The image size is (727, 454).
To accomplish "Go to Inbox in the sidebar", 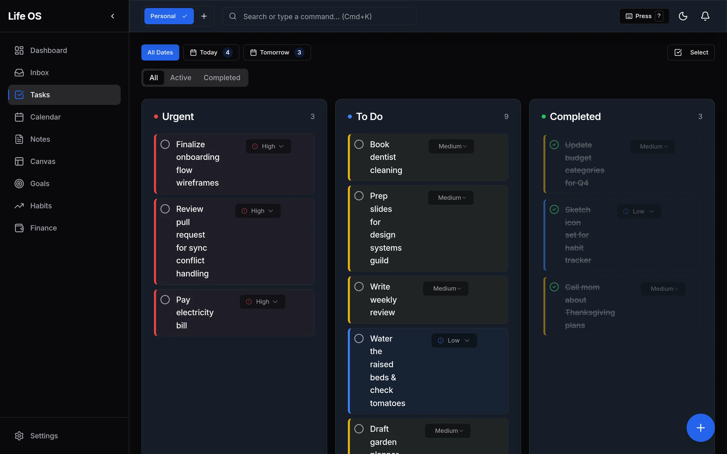I will click(64, 73).
